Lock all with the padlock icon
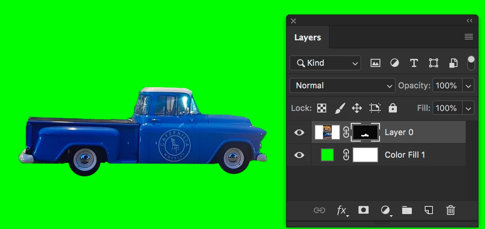 coord(393,108)
